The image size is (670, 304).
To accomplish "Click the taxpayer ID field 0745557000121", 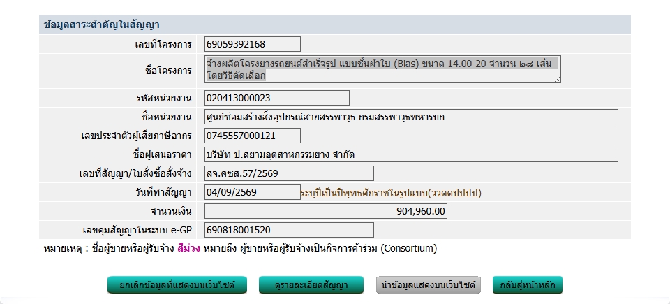I will pyautogui.click(x=253, y=136).
